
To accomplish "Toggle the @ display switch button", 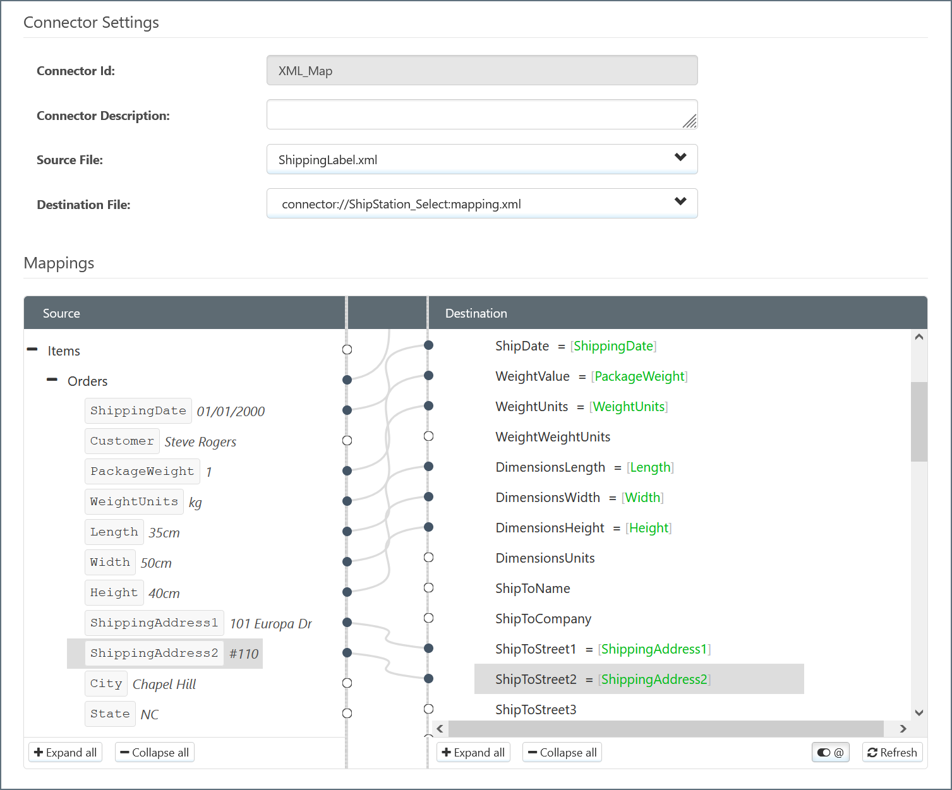I will (x=830, y=752).
